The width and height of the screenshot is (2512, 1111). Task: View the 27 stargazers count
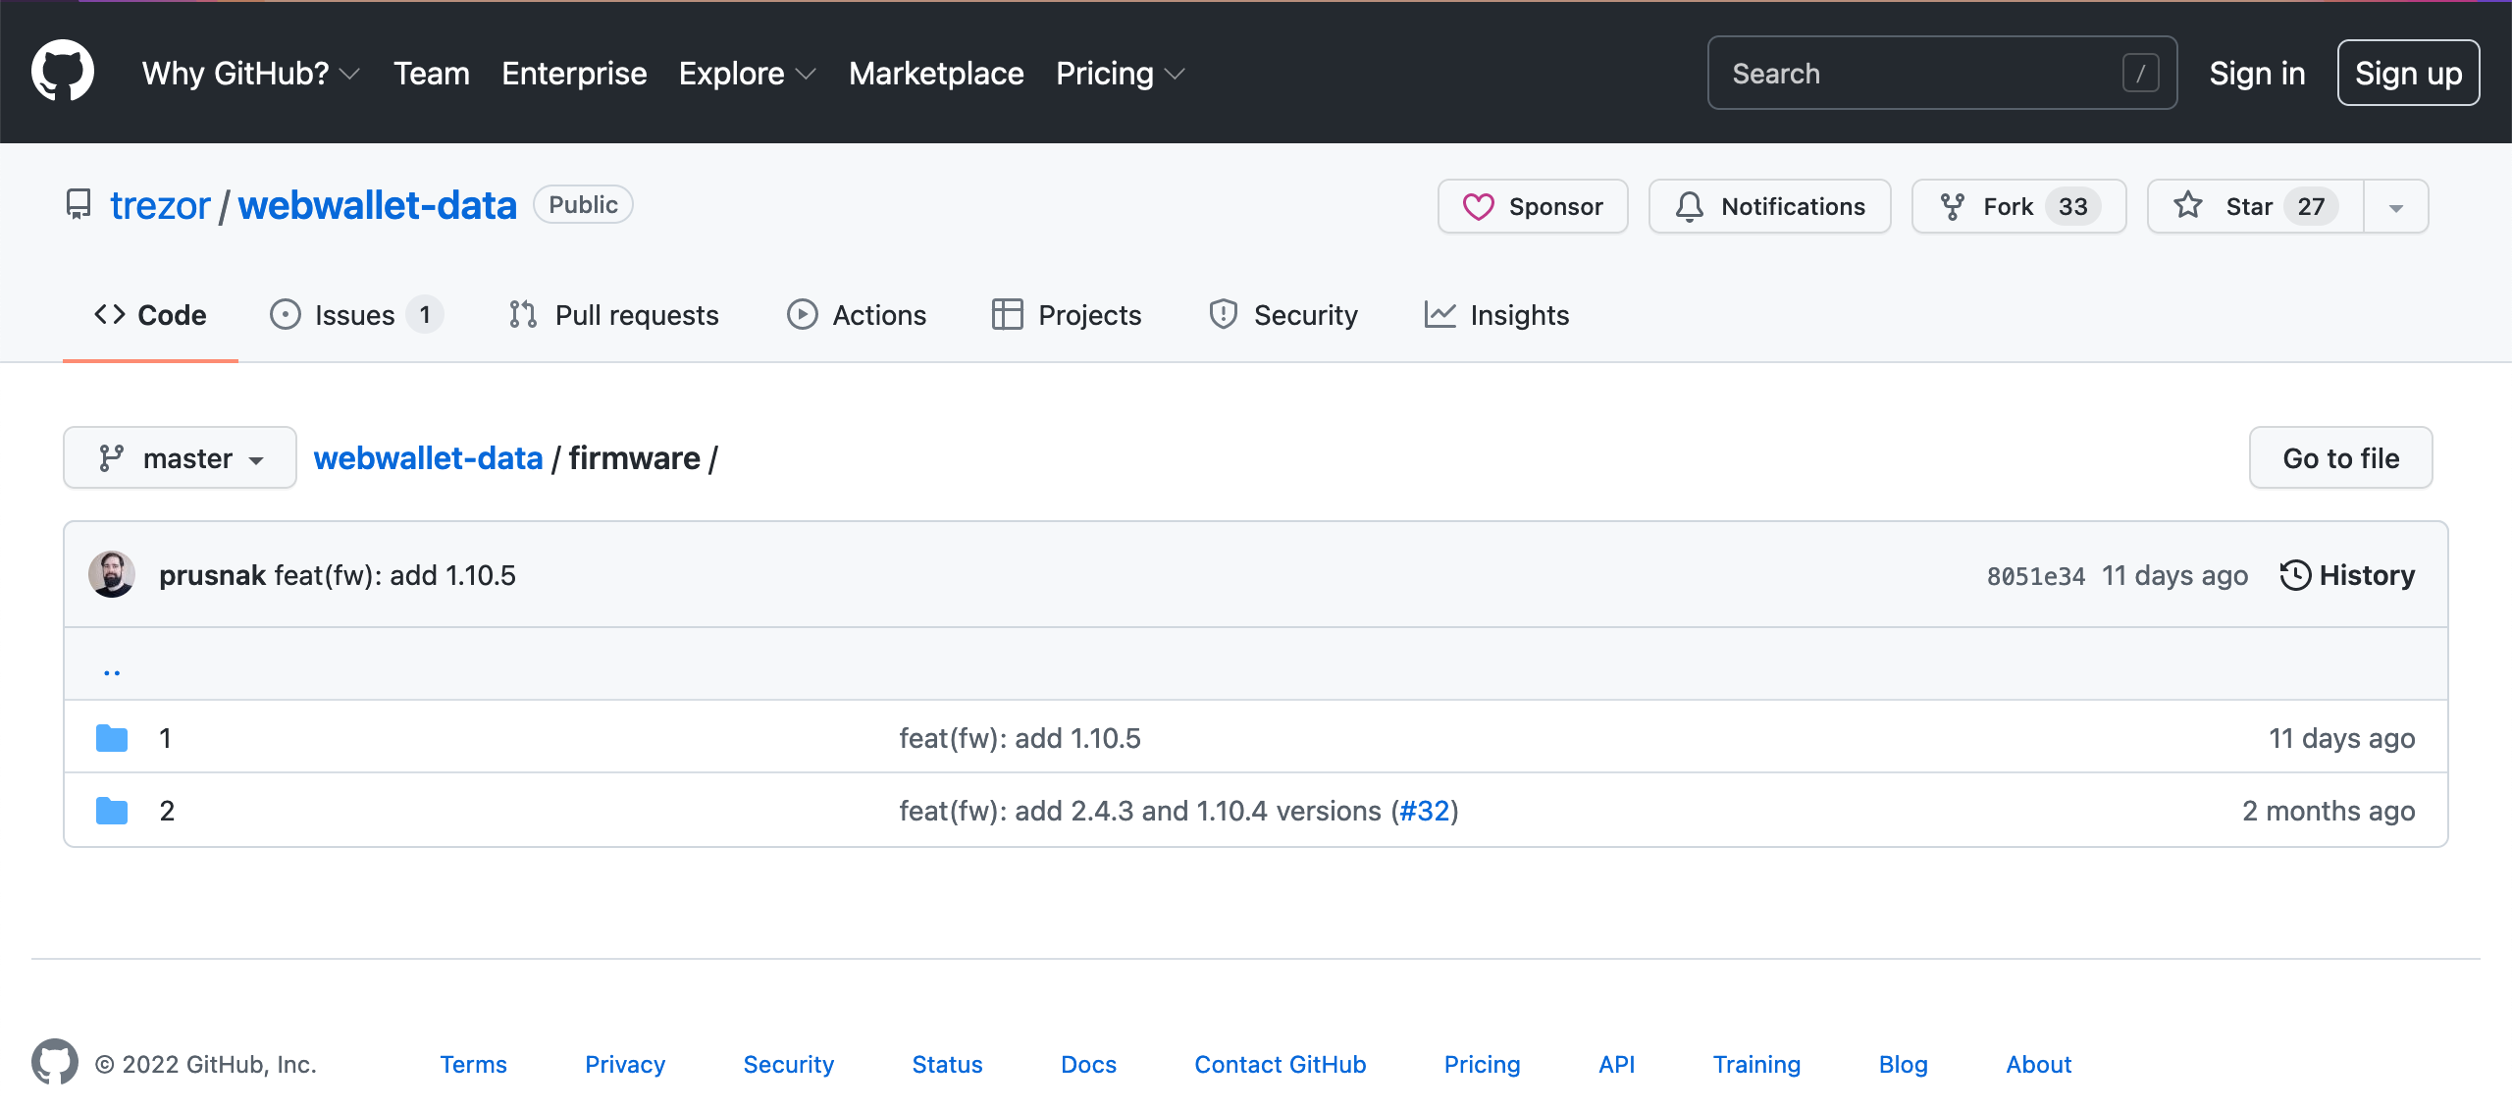pos(2311,206)
